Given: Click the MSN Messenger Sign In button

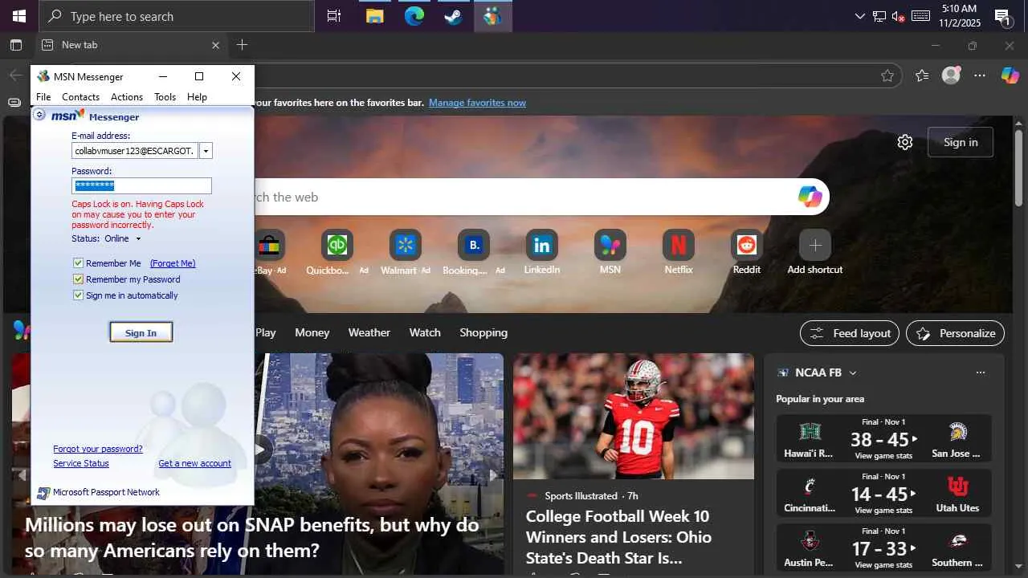Looking at the screenshot, I should 141,332.
